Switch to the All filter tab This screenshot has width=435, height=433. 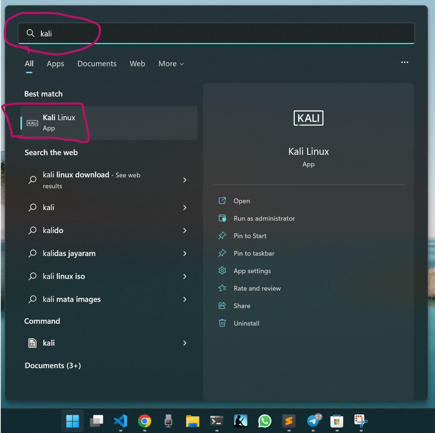(29, 63)
